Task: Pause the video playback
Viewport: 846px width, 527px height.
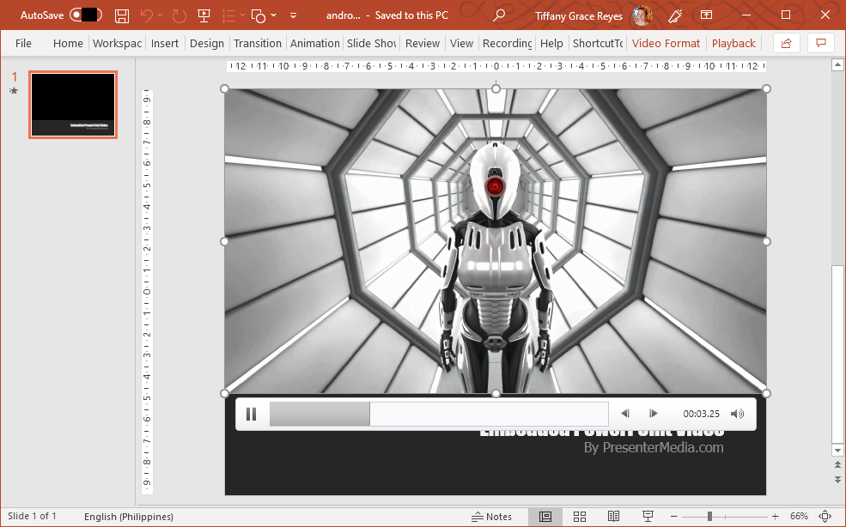Action: tap(251, 415)
